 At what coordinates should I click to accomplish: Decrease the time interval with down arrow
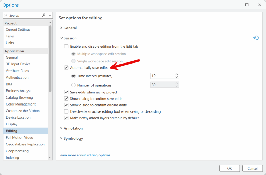click(177, 77)
